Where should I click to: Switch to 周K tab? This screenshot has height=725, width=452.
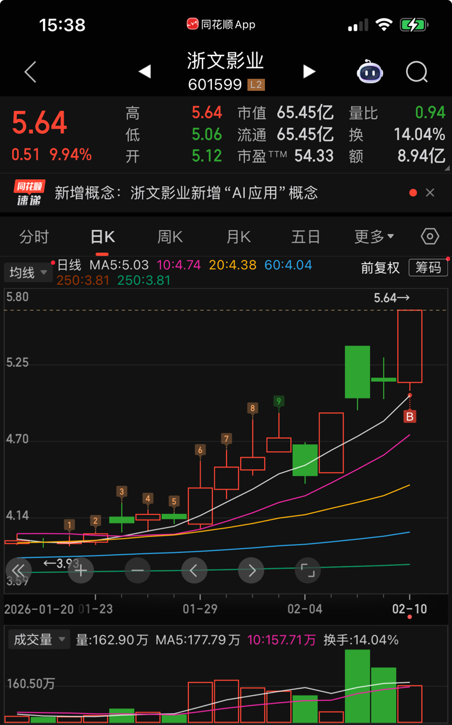[x=170, y=237]
